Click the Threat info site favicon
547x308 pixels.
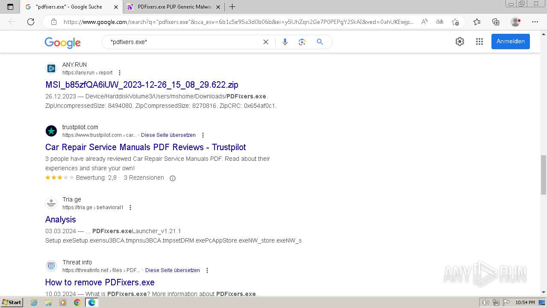click(51, 266)
